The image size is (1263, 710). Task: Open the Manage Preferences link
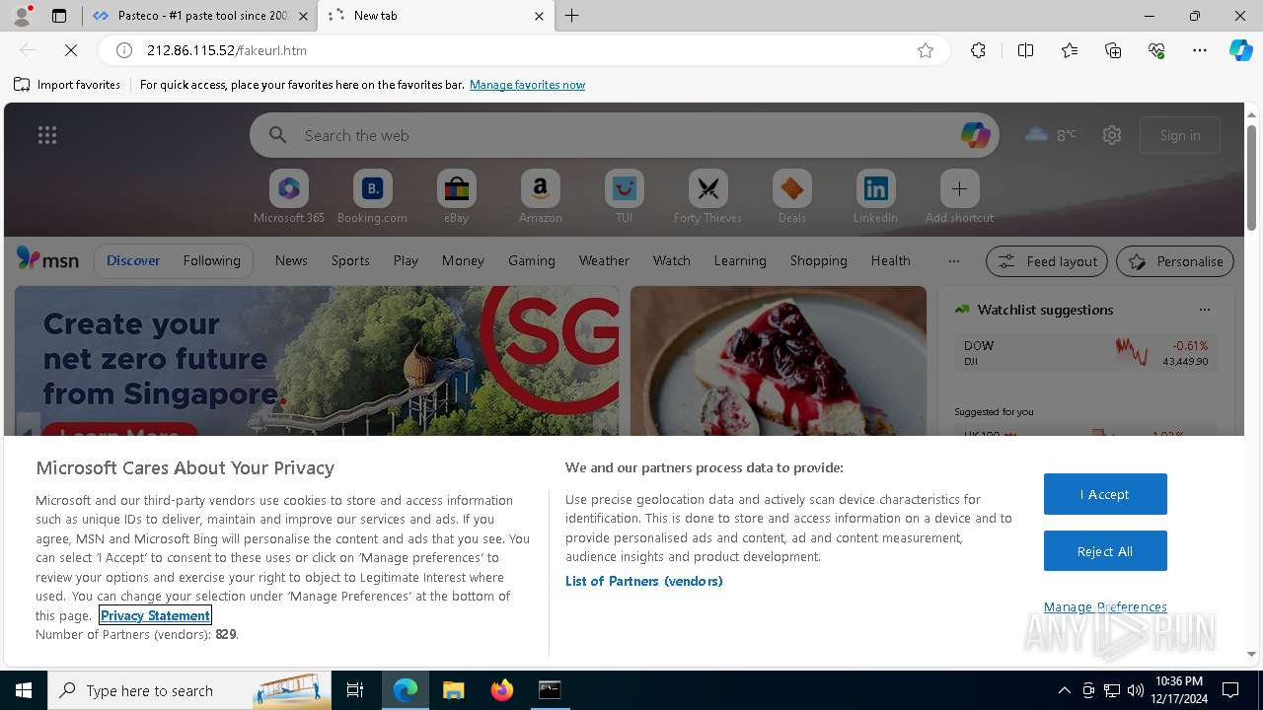(1105, 606)
